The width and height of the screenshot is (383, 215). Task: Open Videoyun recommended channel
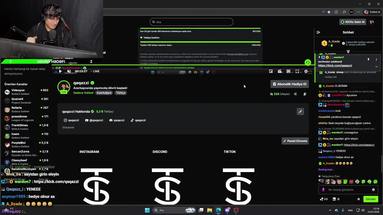[26, 92]
